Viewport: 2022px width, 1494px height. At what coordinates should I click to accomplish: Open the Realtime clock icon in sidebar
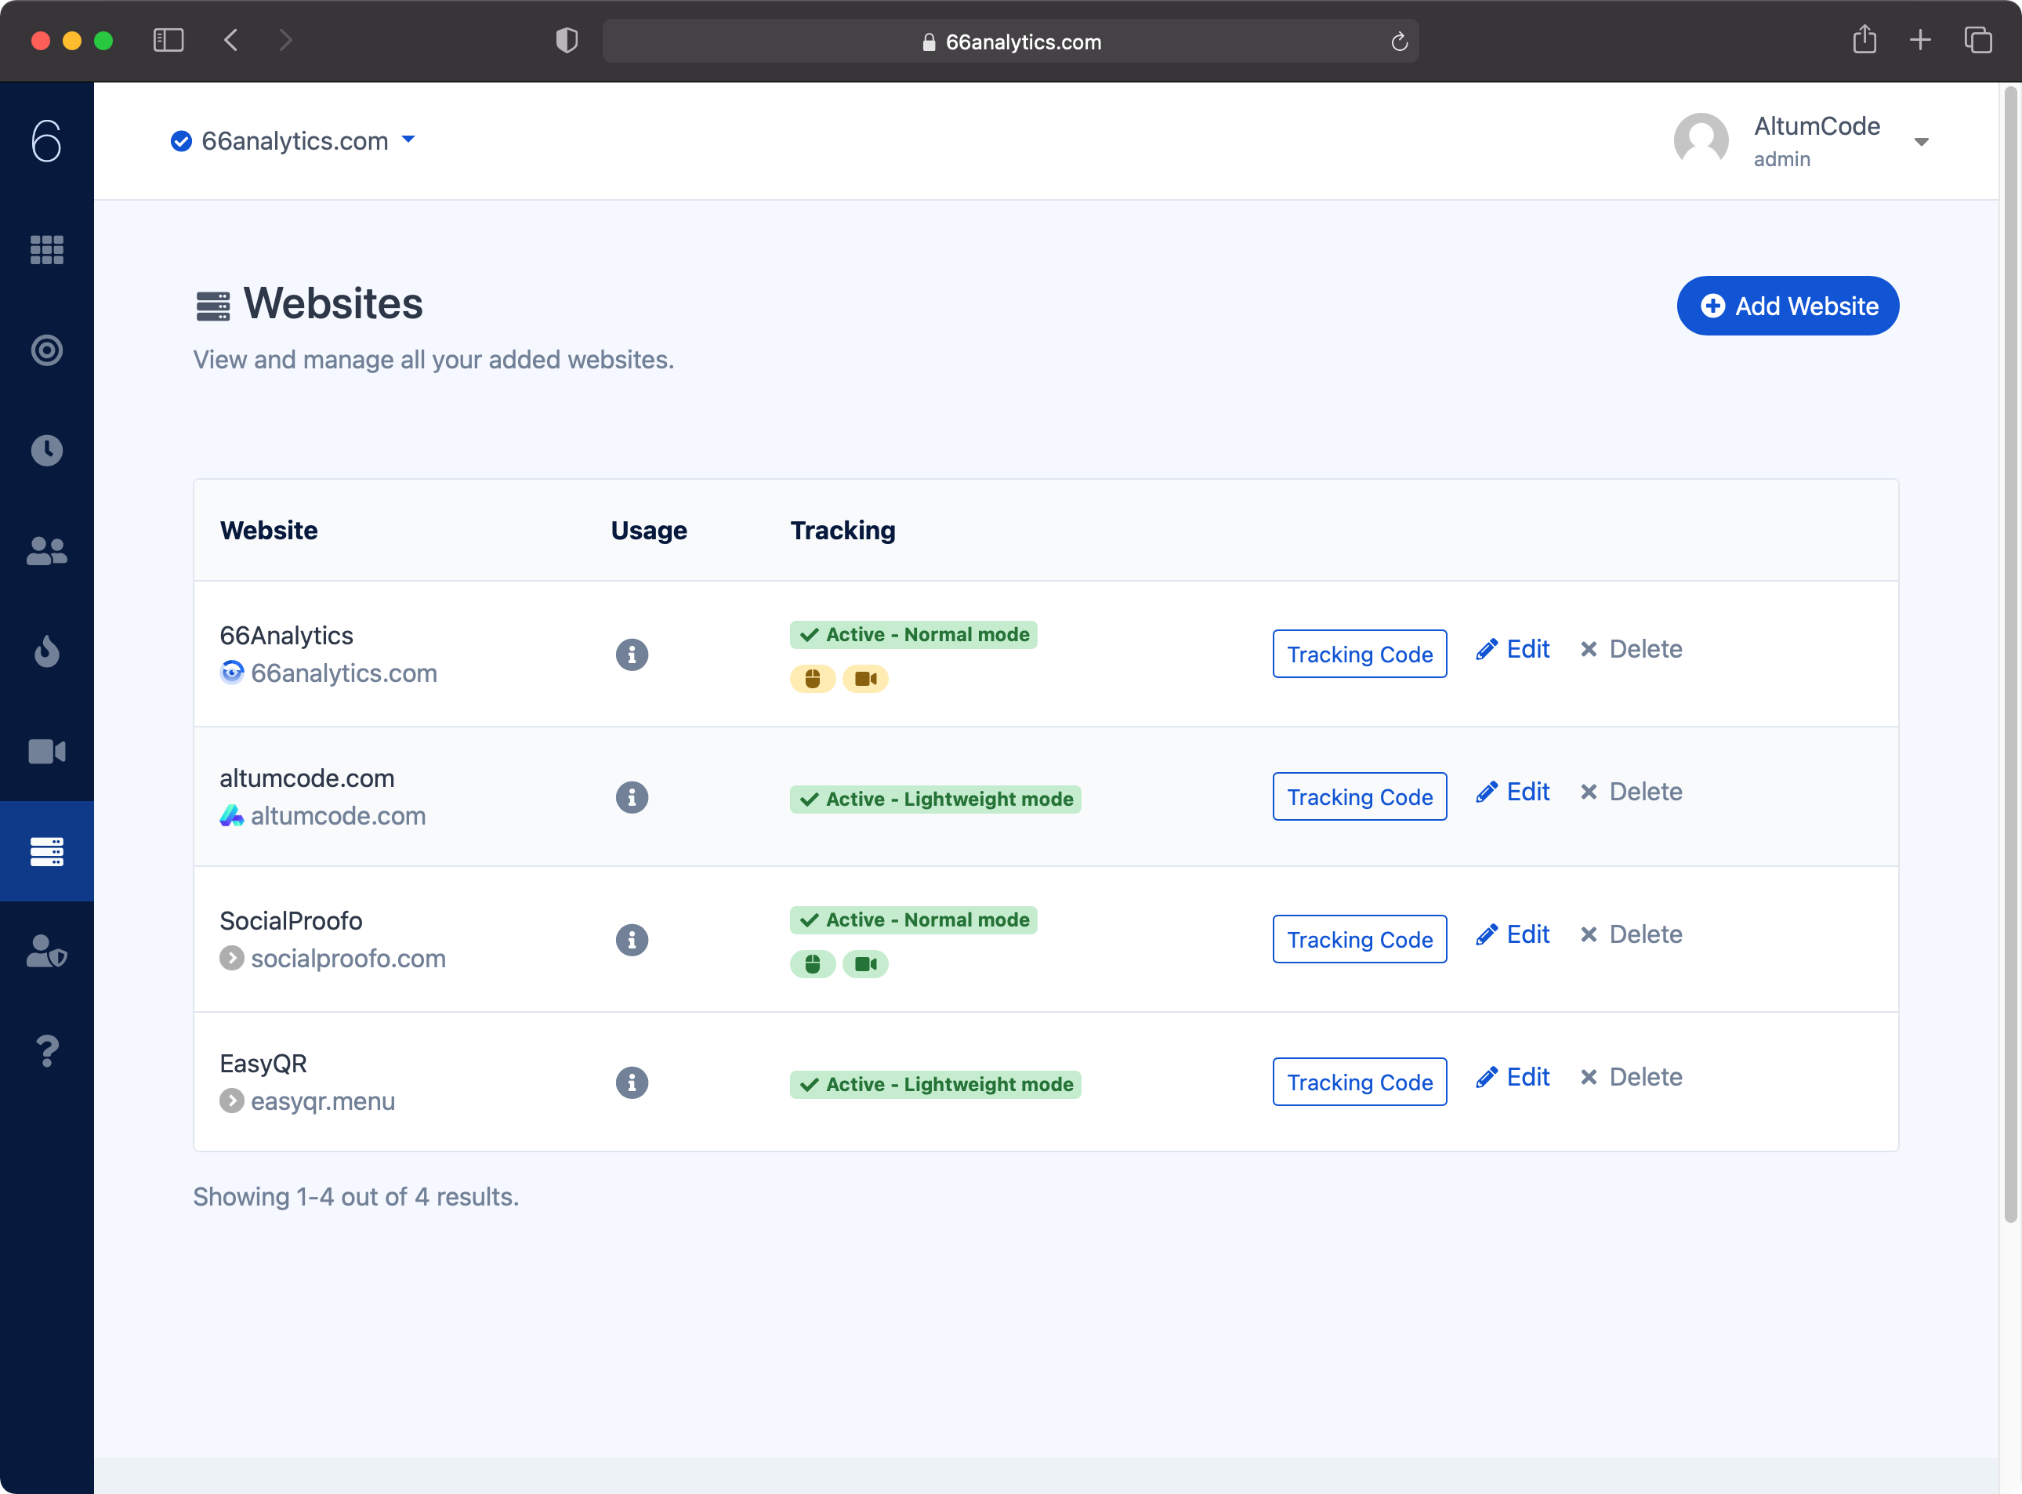point(46,451)
